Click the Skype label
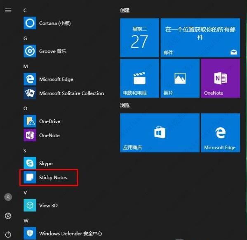 tap(46, 164)
